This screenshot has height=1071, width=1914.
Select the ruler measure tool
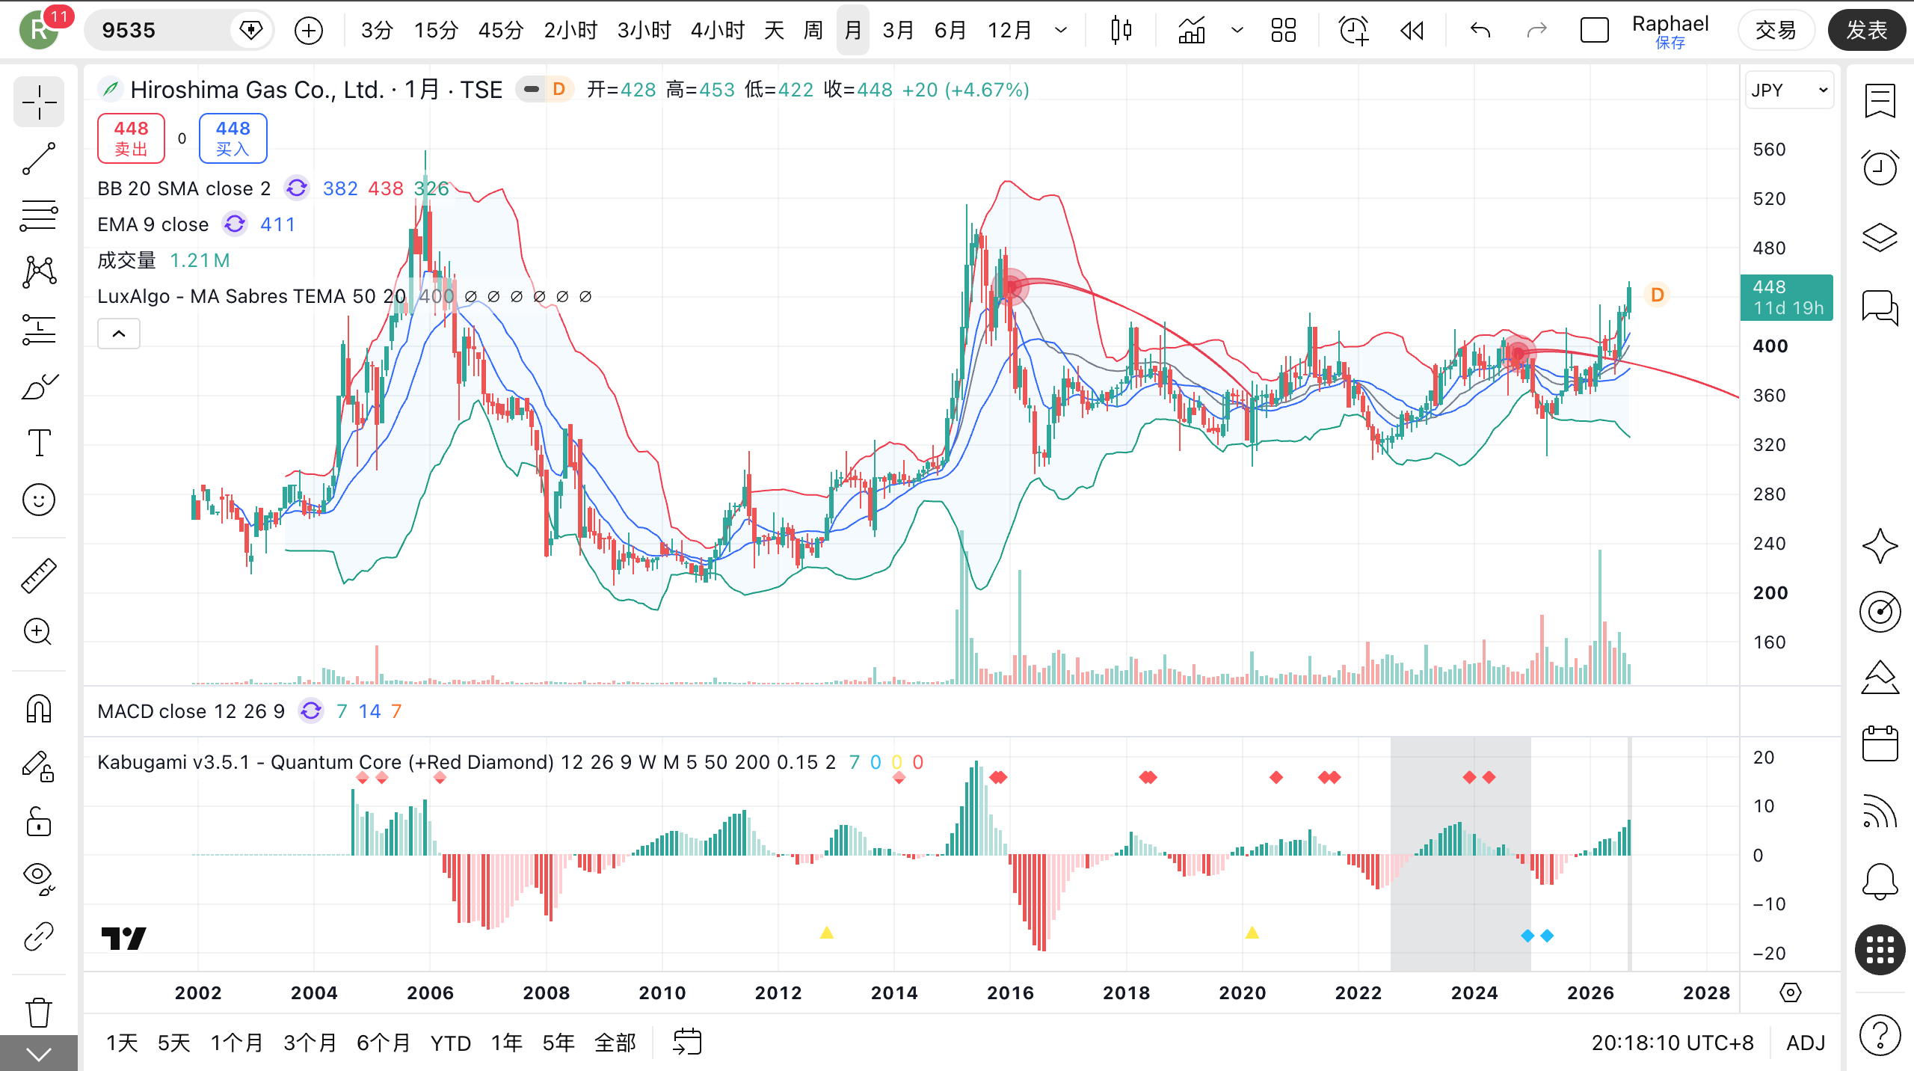(39, 576)
